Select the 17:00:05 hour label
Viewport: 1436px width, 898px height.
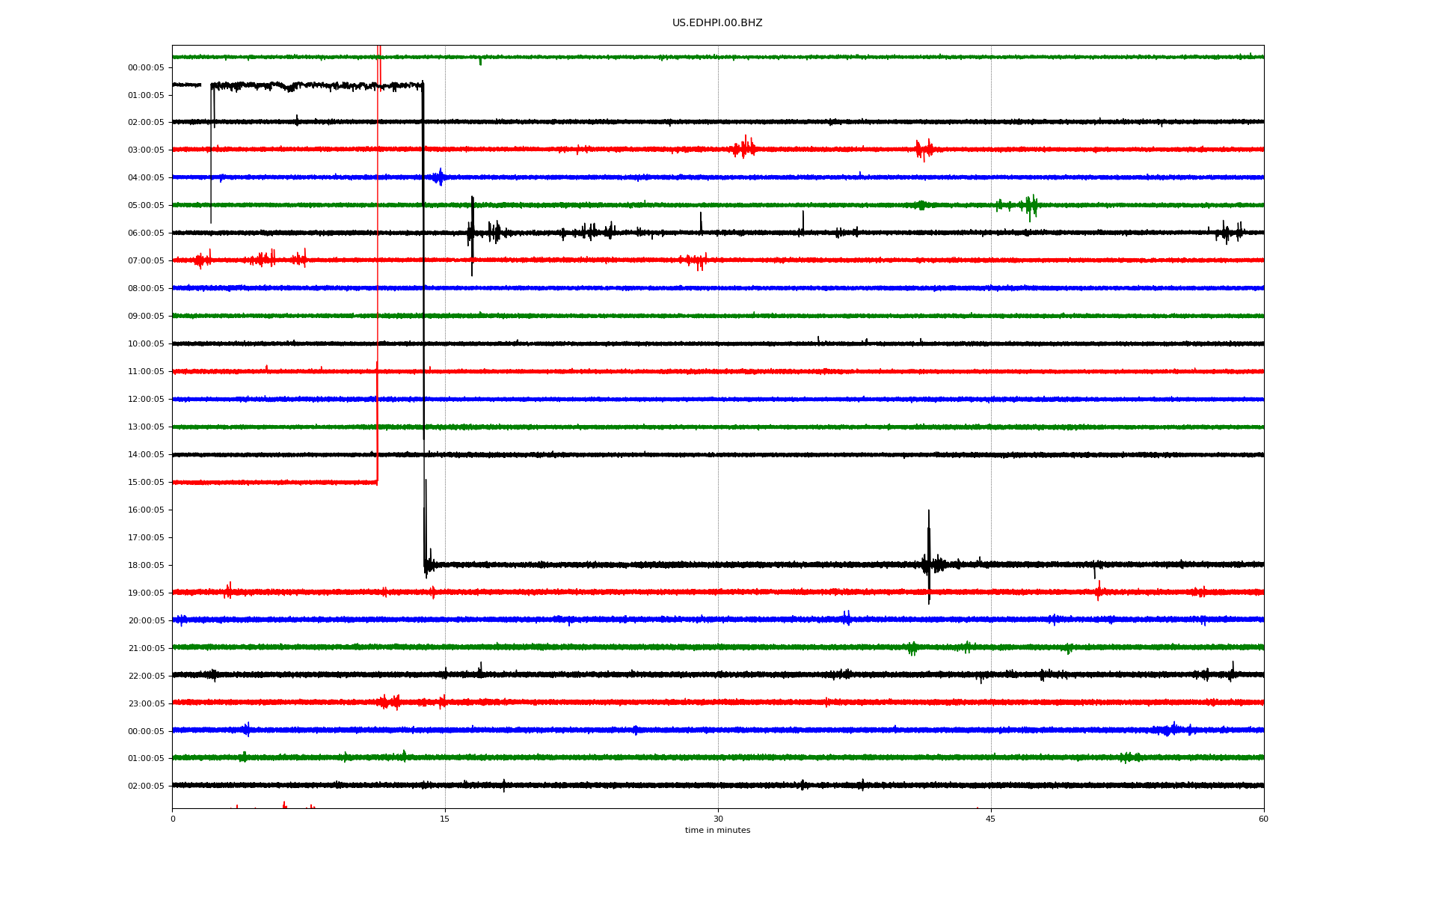pyautogui.click(x=146, y=538)
